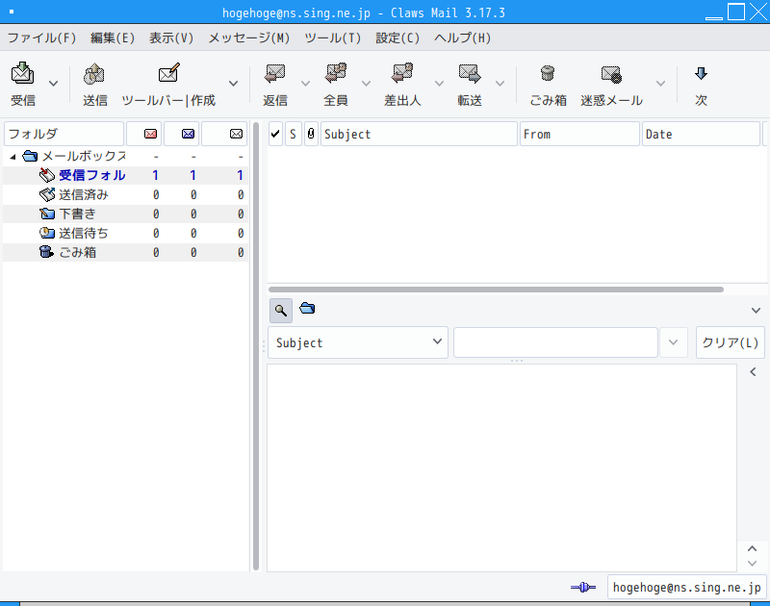Mark as spam with 迷惑メール icon

click(x=611, y=74)
